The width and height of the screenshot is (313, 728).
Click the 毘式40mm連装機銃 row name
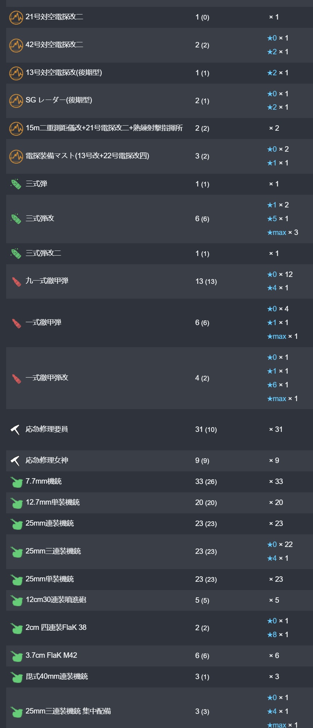click(x=57, y=676)
